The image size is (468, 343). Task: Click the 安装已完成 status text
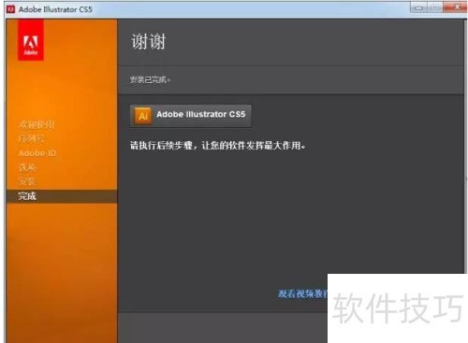[x=150, y=80]
